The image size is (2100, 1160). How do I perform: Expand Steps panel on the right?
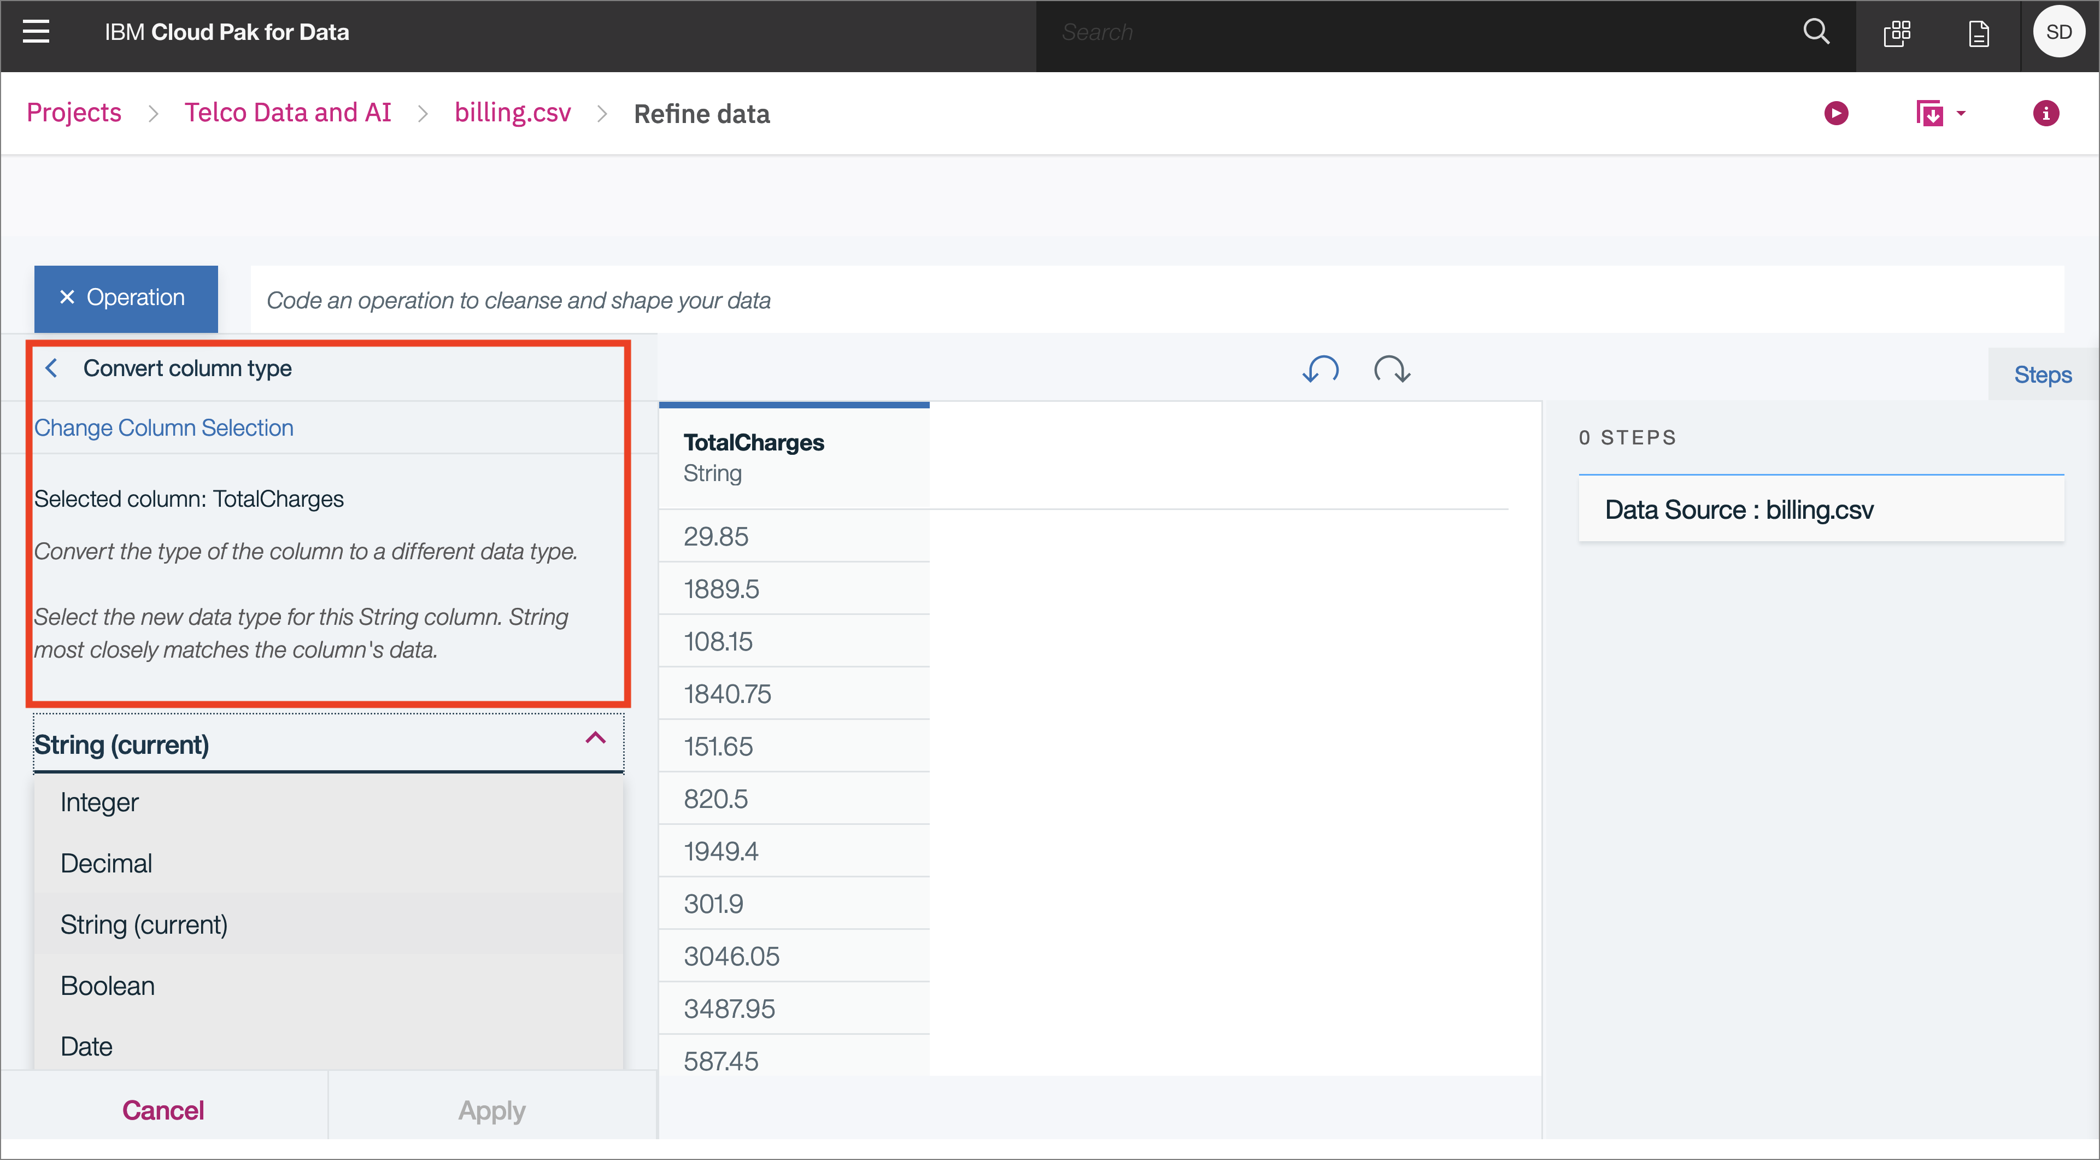pyautogui.click(x=2043, y=374)
